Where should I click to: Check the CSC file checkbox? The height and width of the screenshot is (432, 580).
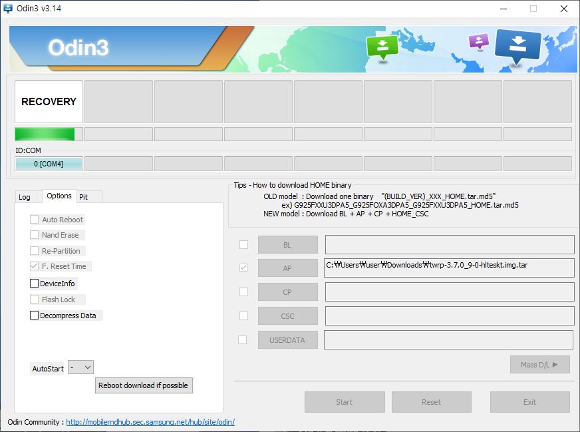point(243,316)
